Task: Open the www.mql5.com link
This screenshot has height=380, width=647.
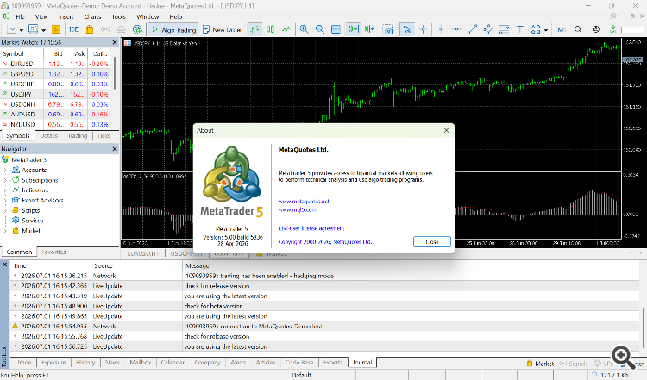Action: tap(297, 209)
